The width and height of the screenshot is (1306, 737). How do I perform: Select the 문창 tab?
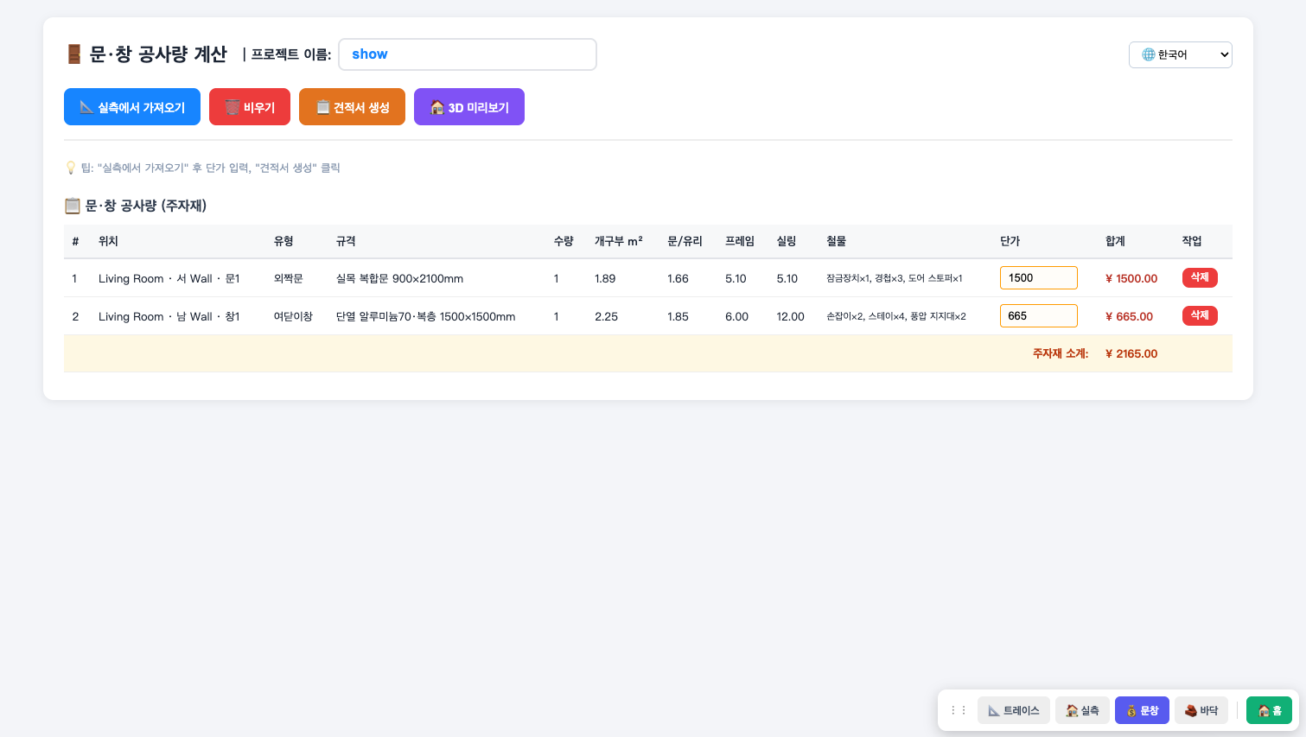pos(1142,710)
